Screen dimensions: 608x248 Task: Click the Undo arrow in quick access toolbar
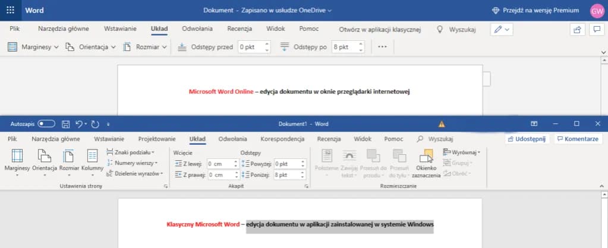coord(78,124)
